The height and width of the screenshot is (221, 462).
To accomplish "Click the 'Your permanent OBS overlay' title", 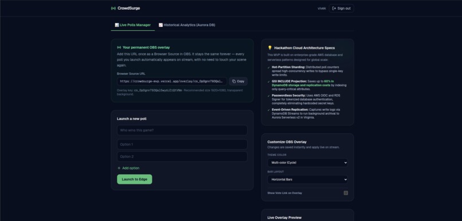I will click(146, 47).
